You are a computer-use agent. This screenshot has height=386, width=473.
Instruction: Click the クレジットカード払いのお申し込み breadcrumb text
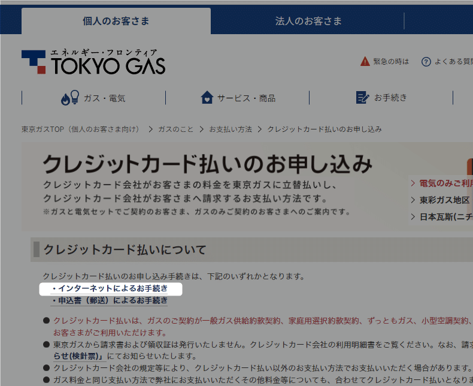(x=325, y=129)
